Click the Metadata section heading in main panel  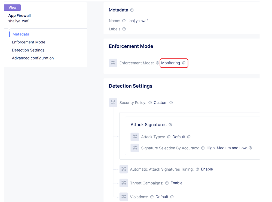118,10
